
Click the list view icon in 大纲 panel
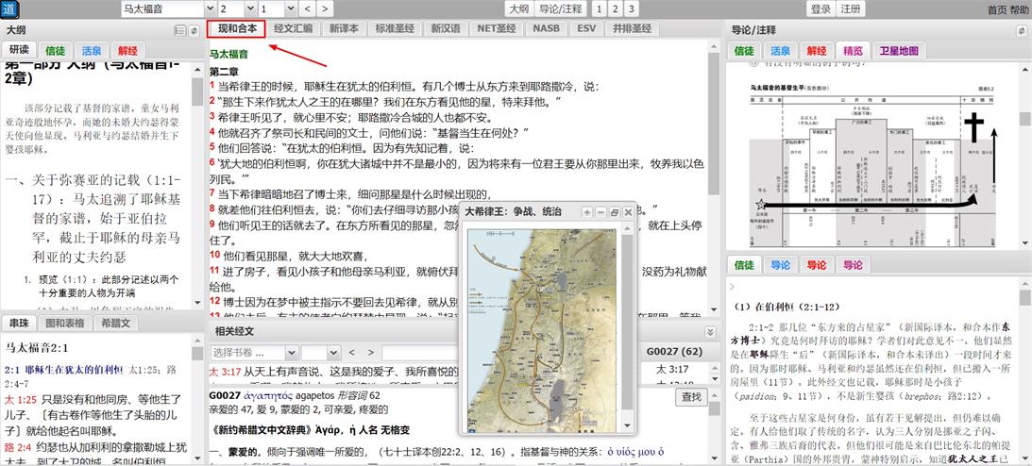point(179,30)
